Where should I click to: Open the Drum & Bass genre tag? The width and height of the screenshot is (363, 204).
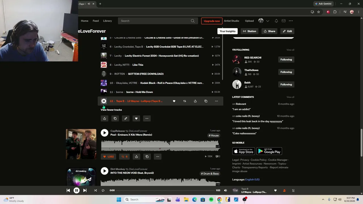[210, 174]
